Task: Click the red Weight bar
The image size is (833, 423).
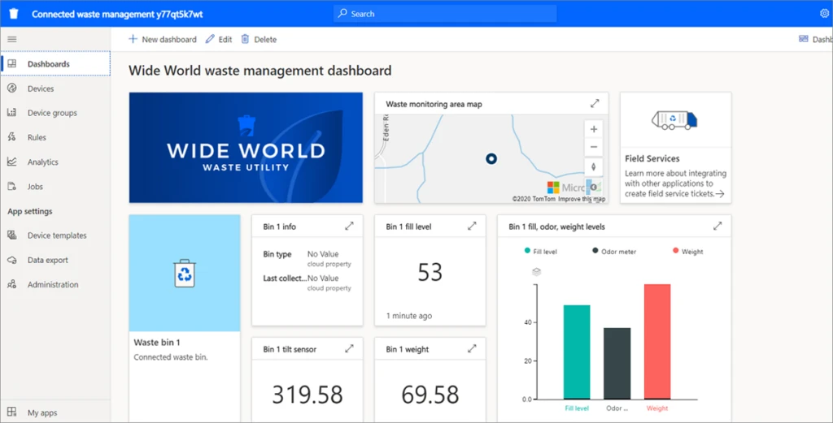Action: (x=657, y=341)
